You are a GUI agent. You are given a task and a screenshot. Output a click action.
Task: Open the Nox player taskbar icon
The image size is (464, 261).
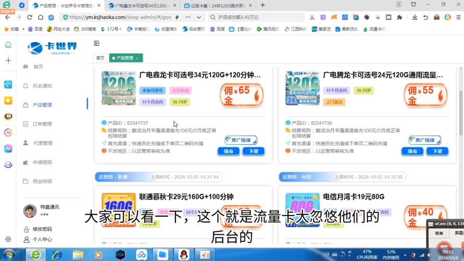[120, 255]
